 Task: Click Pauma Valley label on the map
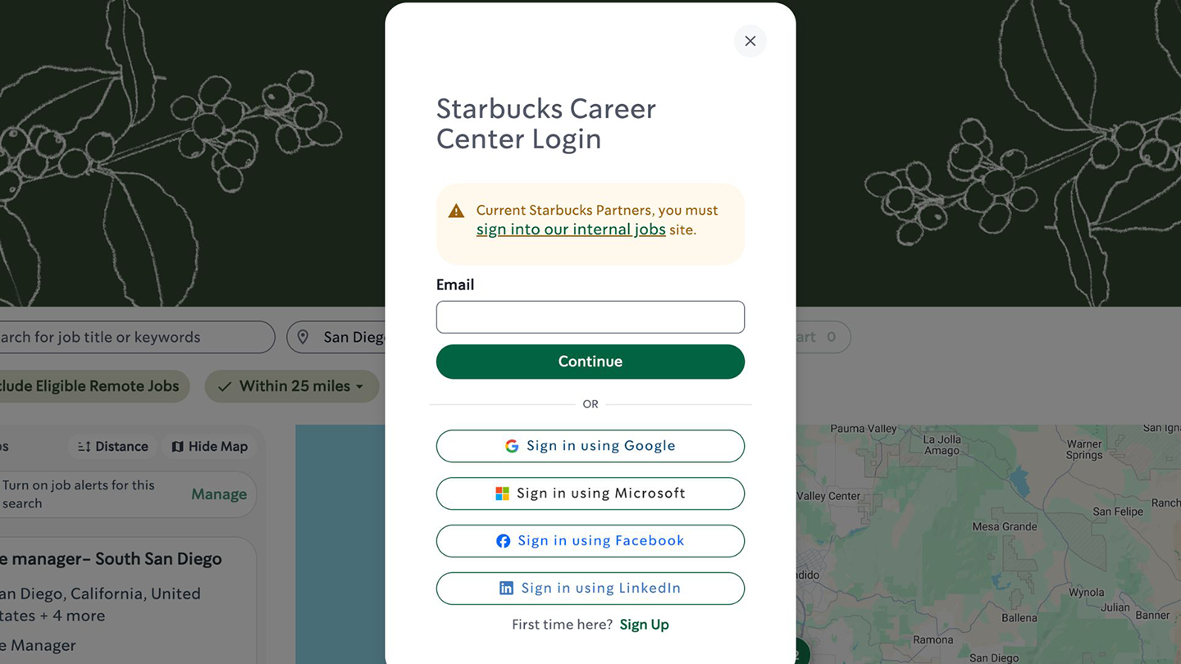864,429
